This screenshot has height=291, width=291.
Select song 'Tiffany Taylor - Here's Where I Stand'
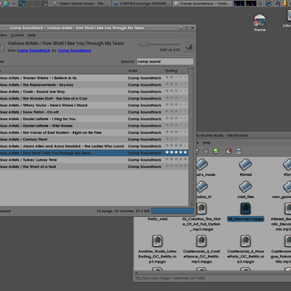pos(94,105)
